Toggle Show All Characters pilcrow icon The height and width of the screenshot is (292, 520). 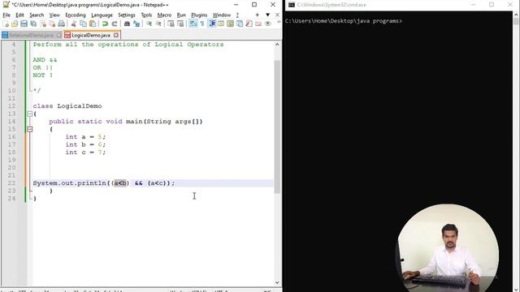coord(202,24)
